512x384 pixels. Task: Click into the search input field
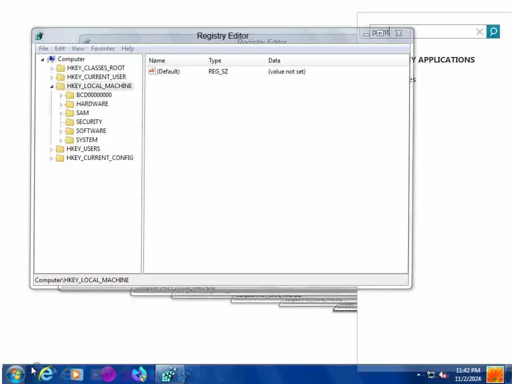coord(428,31)
